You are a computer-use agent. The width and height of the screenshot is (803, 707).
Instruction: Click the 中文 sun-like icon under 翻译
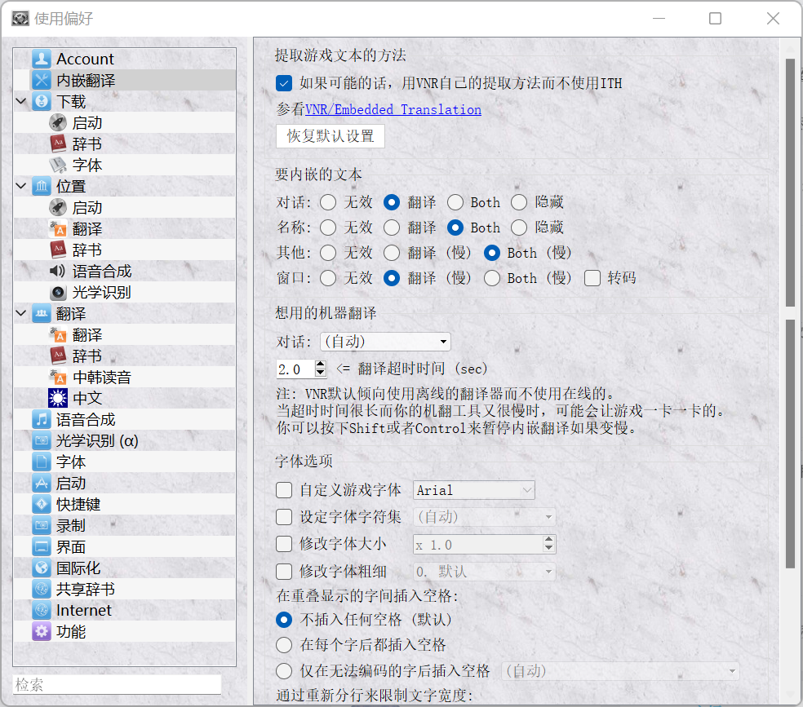point(58,399)
